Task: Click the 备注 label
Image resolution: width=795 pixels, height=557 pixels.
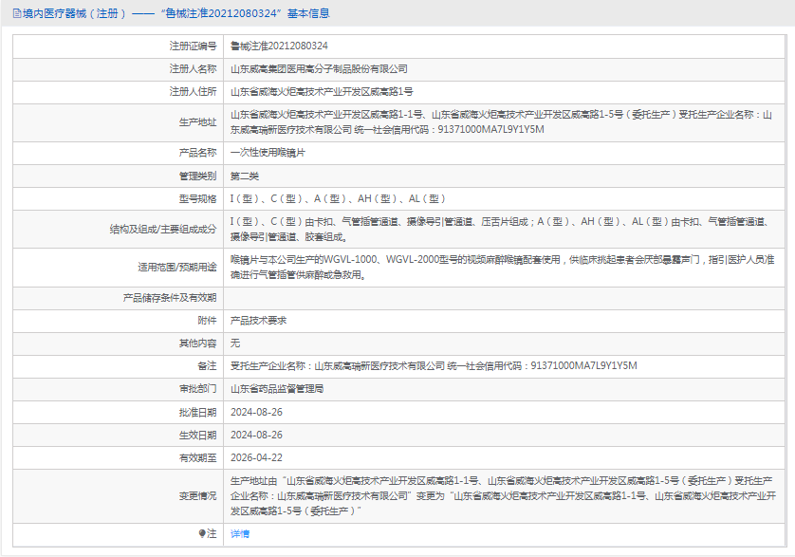Action: [207, 366]
